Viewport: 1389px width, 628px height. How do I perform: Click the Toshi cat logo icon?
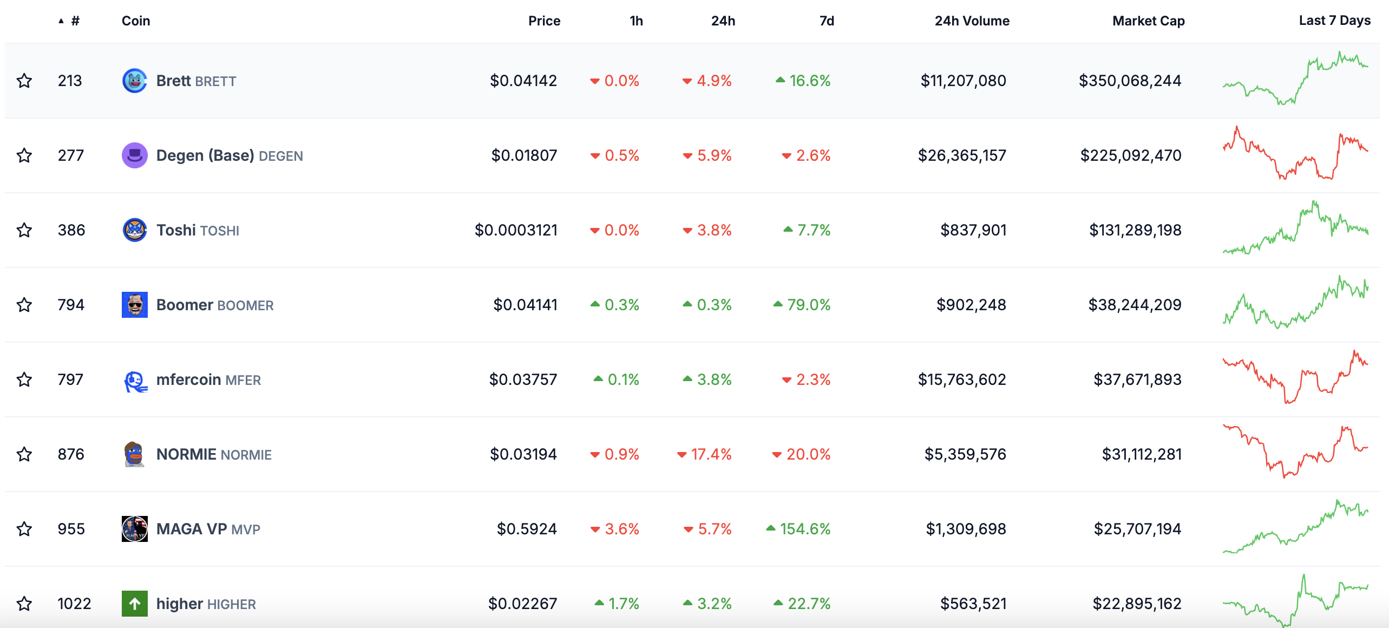tap(135, 230)
